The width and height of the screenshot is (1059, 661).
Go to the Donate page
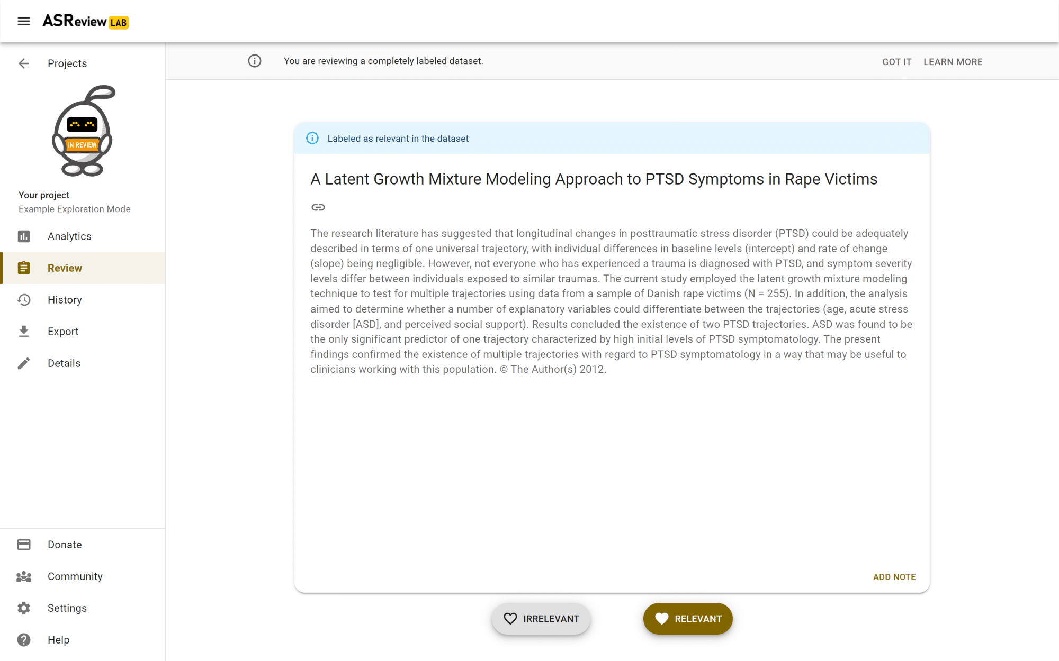tap(65, 545)
